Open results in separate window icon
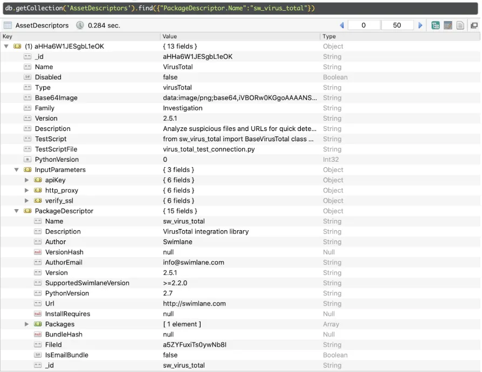 pyautogui.click(x=474, y=25)
